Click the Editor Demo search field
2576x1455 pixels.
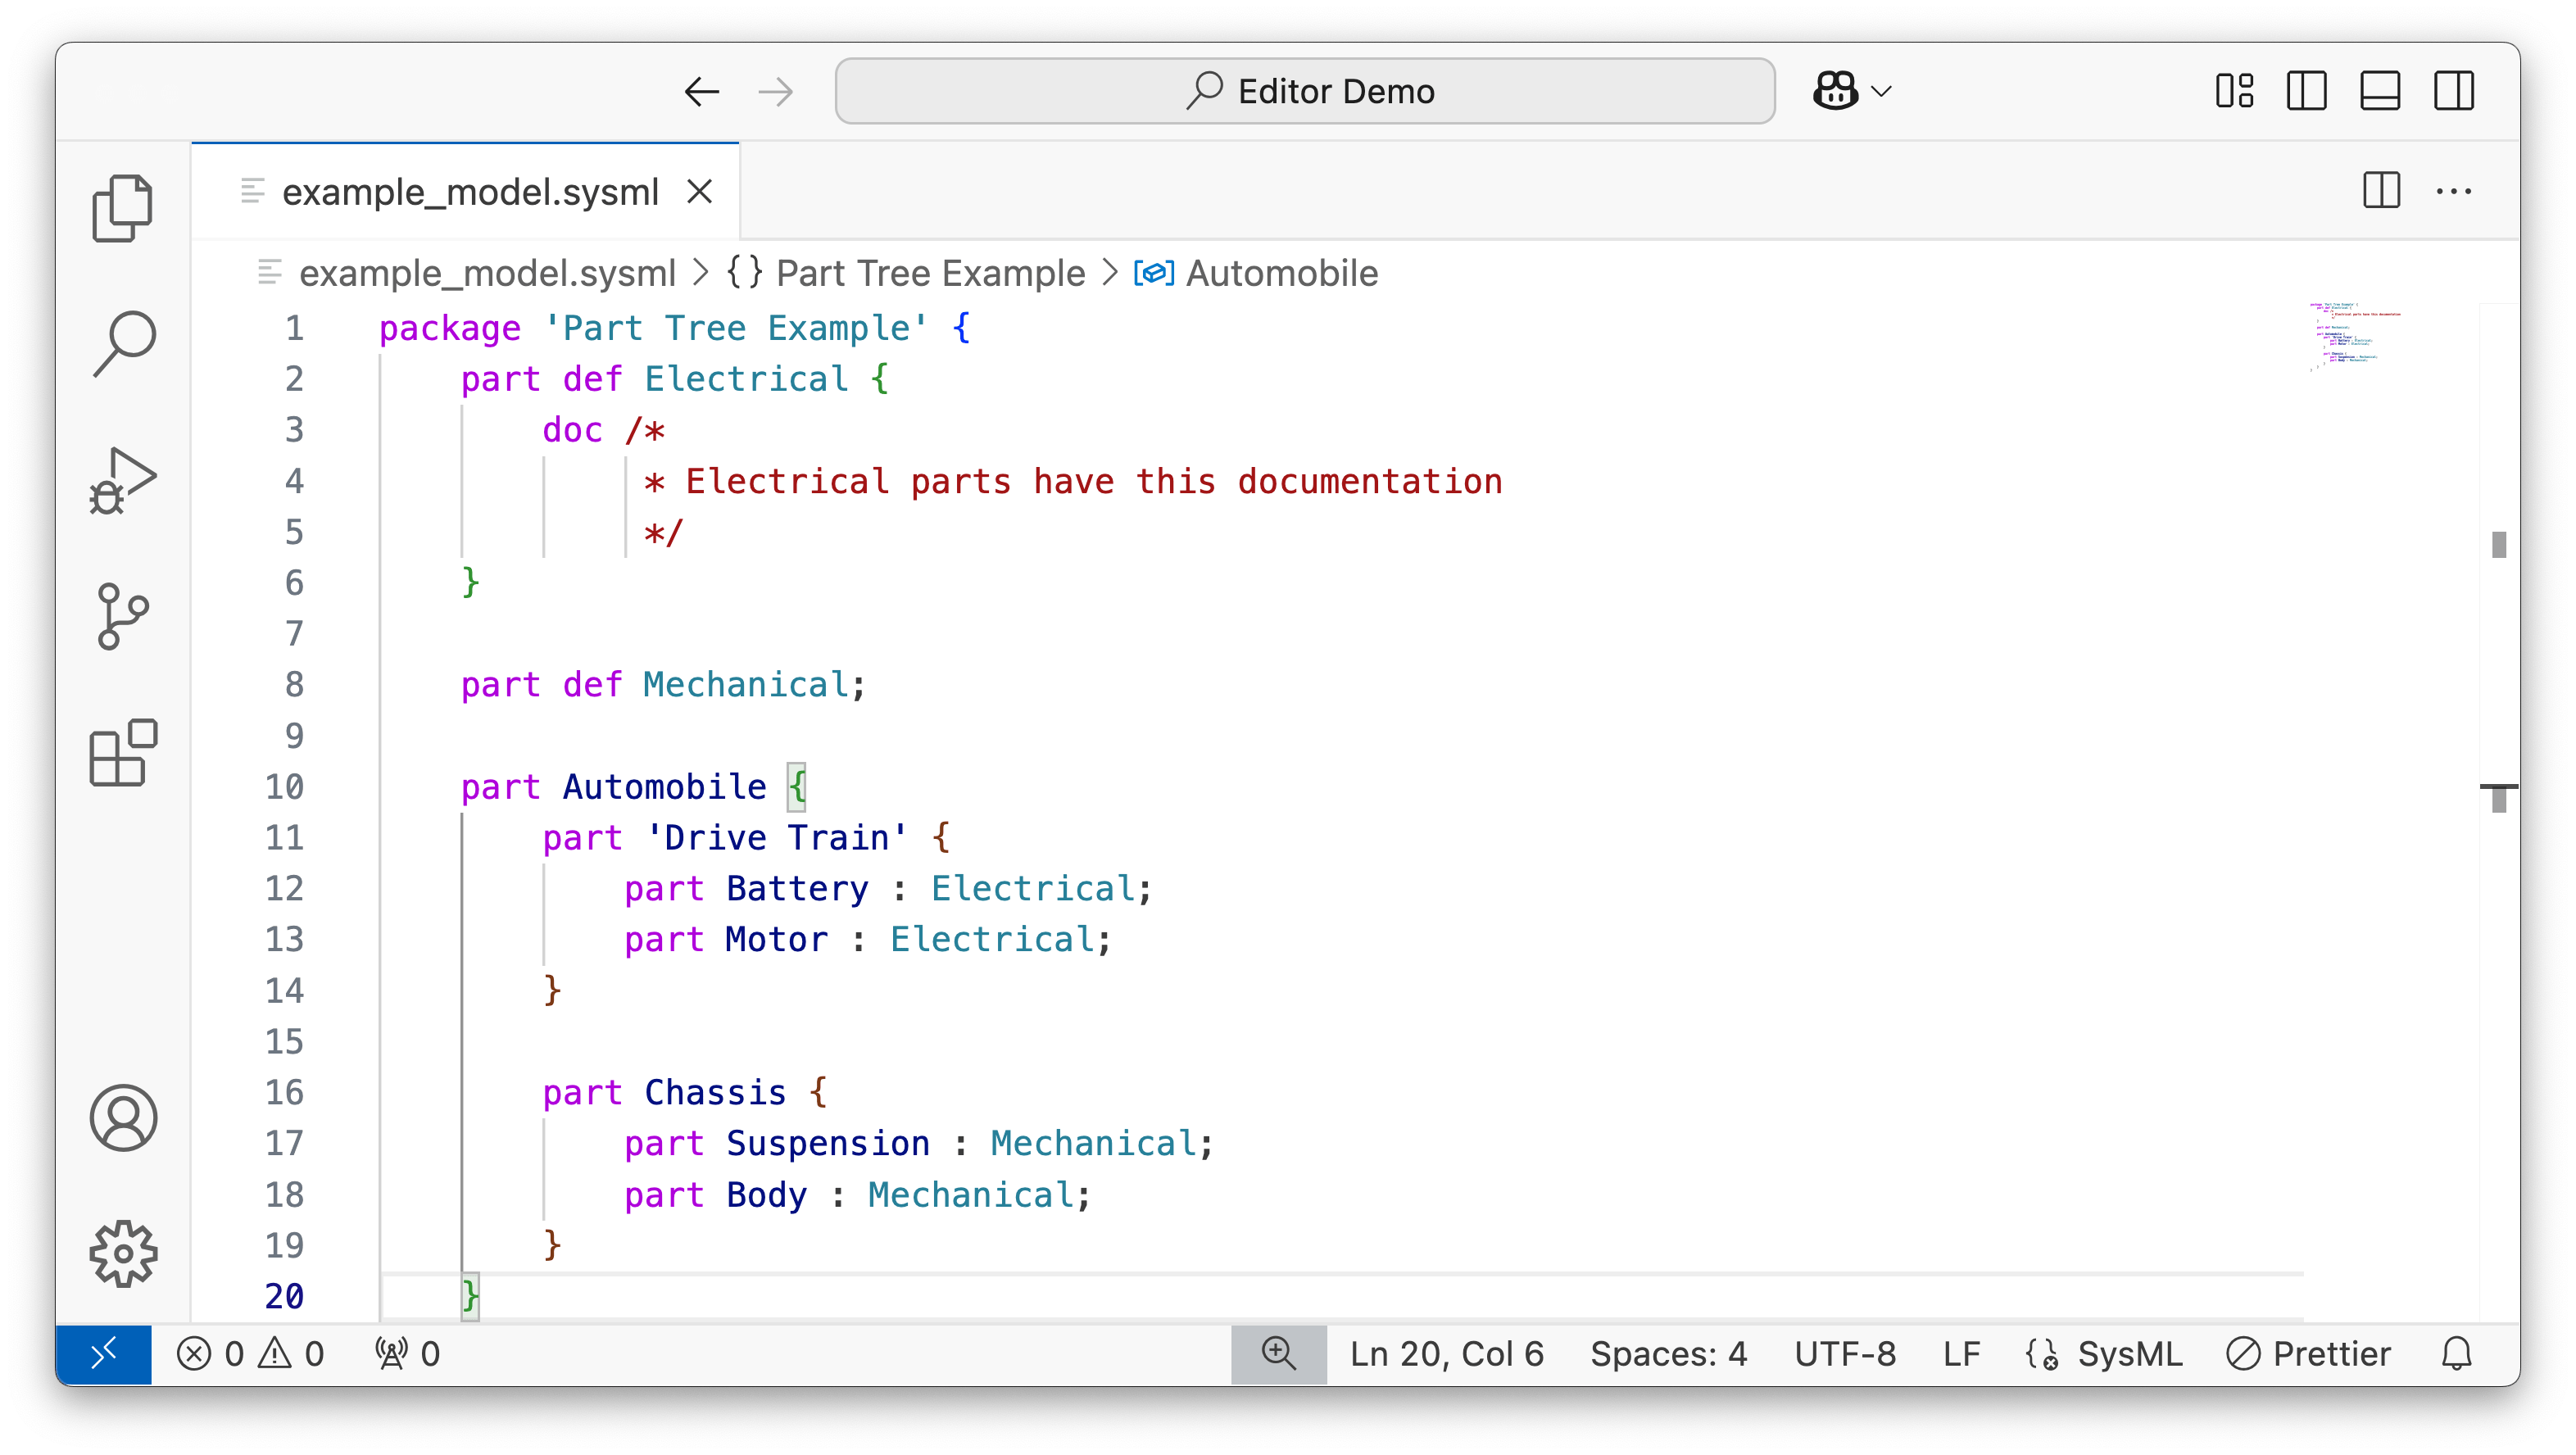click(x=1304, y=91)
